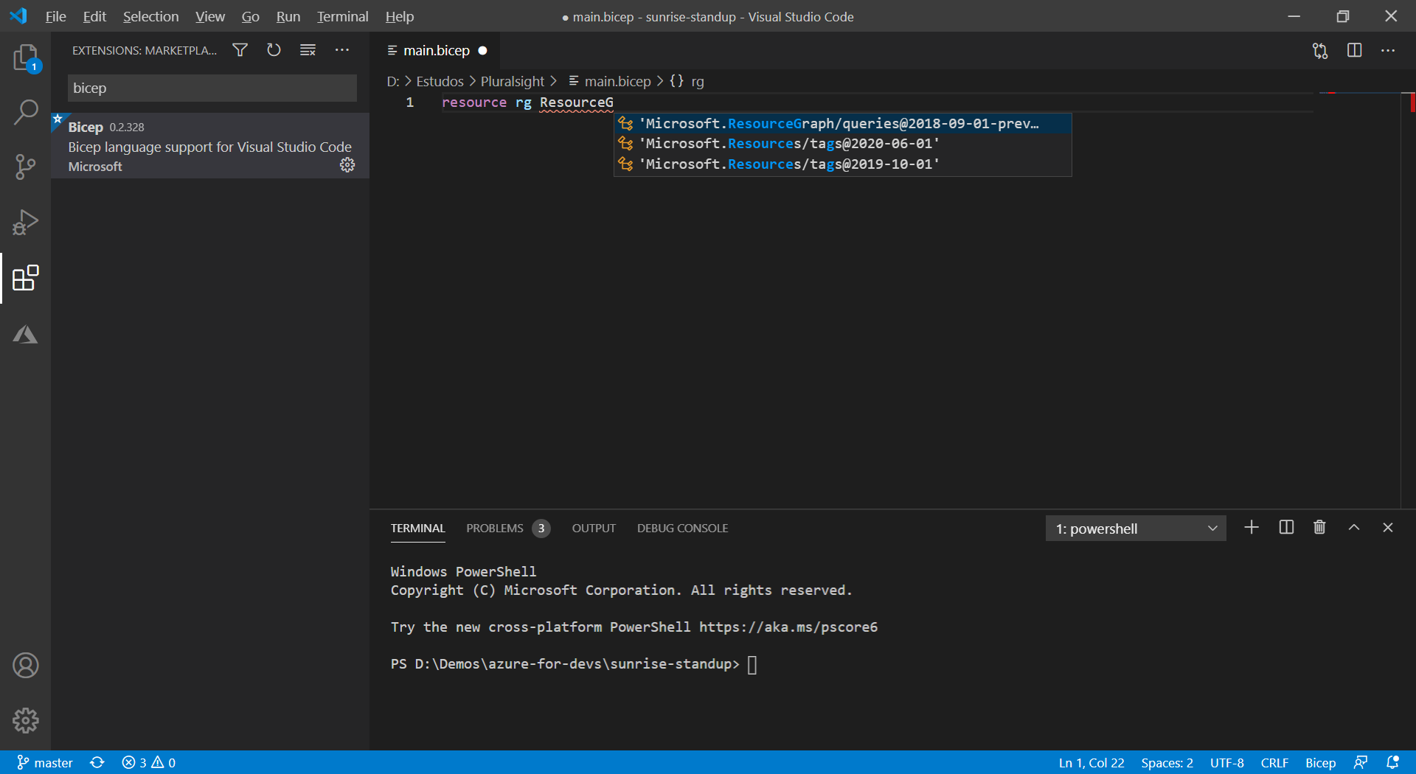Click the master branch indicator in status bar

coord(44,762)
